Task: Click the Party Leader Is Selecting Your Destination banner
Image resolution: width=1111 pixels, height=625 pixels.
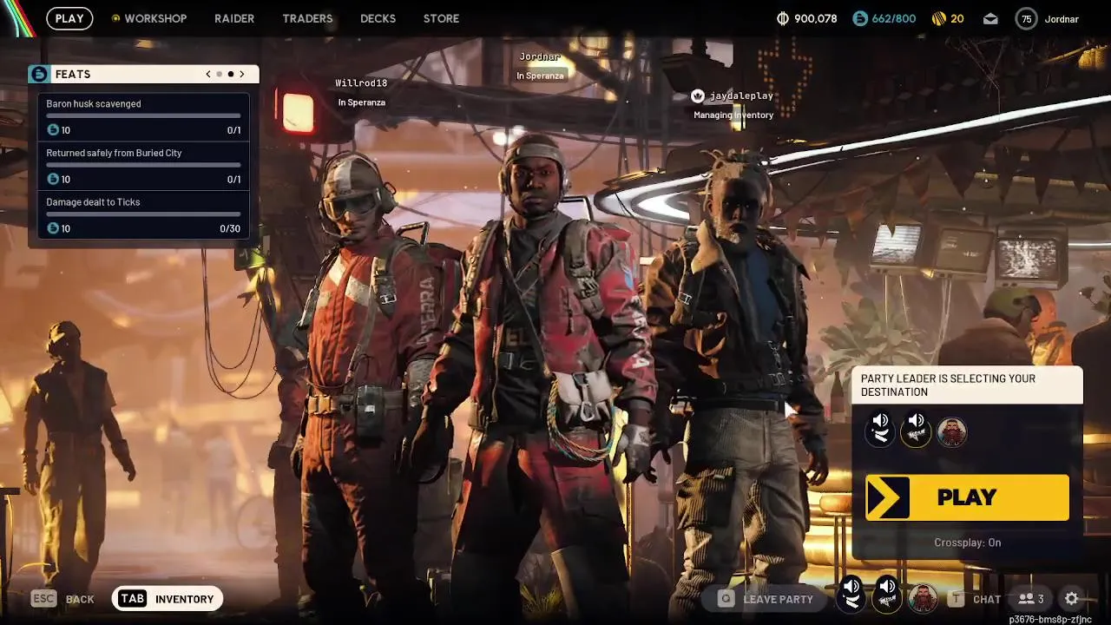Action: (967, 385)
